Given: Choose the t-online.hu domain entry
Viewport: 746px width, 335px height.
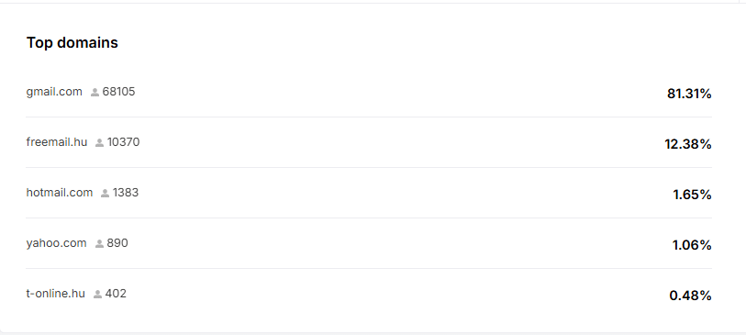Looking at the screenshot, I should point(56,294).
